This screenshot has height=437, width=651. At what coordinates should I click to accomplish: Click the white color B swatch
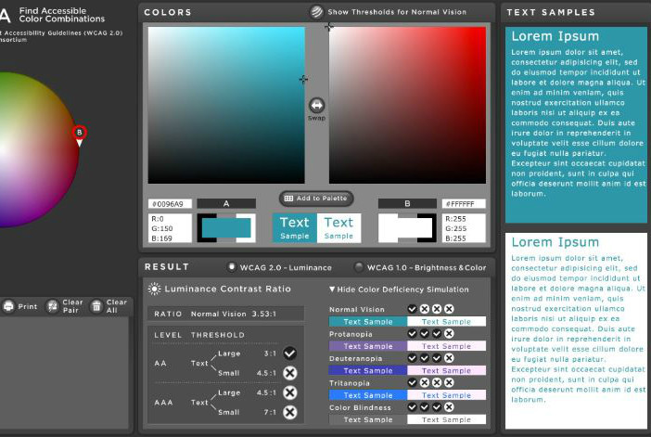(407, 228)
